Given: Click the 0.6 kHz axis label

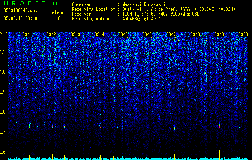Looking at the screenshot, I should [3, 152].
